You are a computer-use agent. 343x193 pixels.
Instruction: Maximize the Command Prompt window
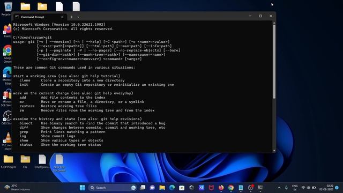click(260, 16)
